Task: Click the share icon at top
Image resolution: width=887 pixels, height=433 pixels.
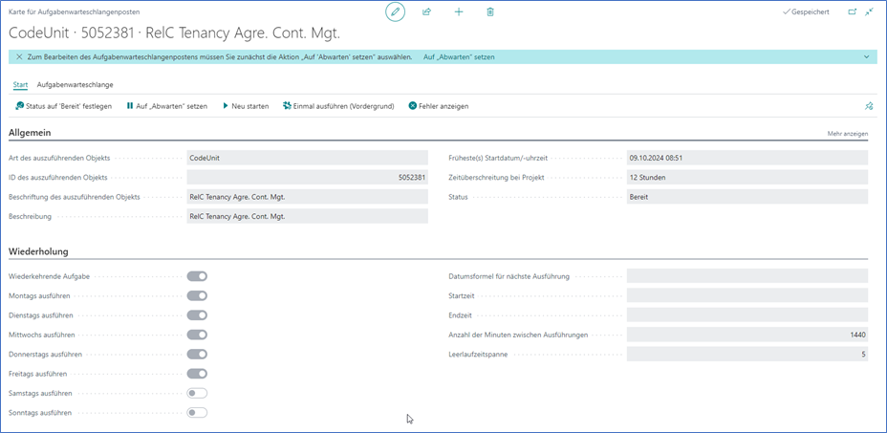Action: click(426, 11)
